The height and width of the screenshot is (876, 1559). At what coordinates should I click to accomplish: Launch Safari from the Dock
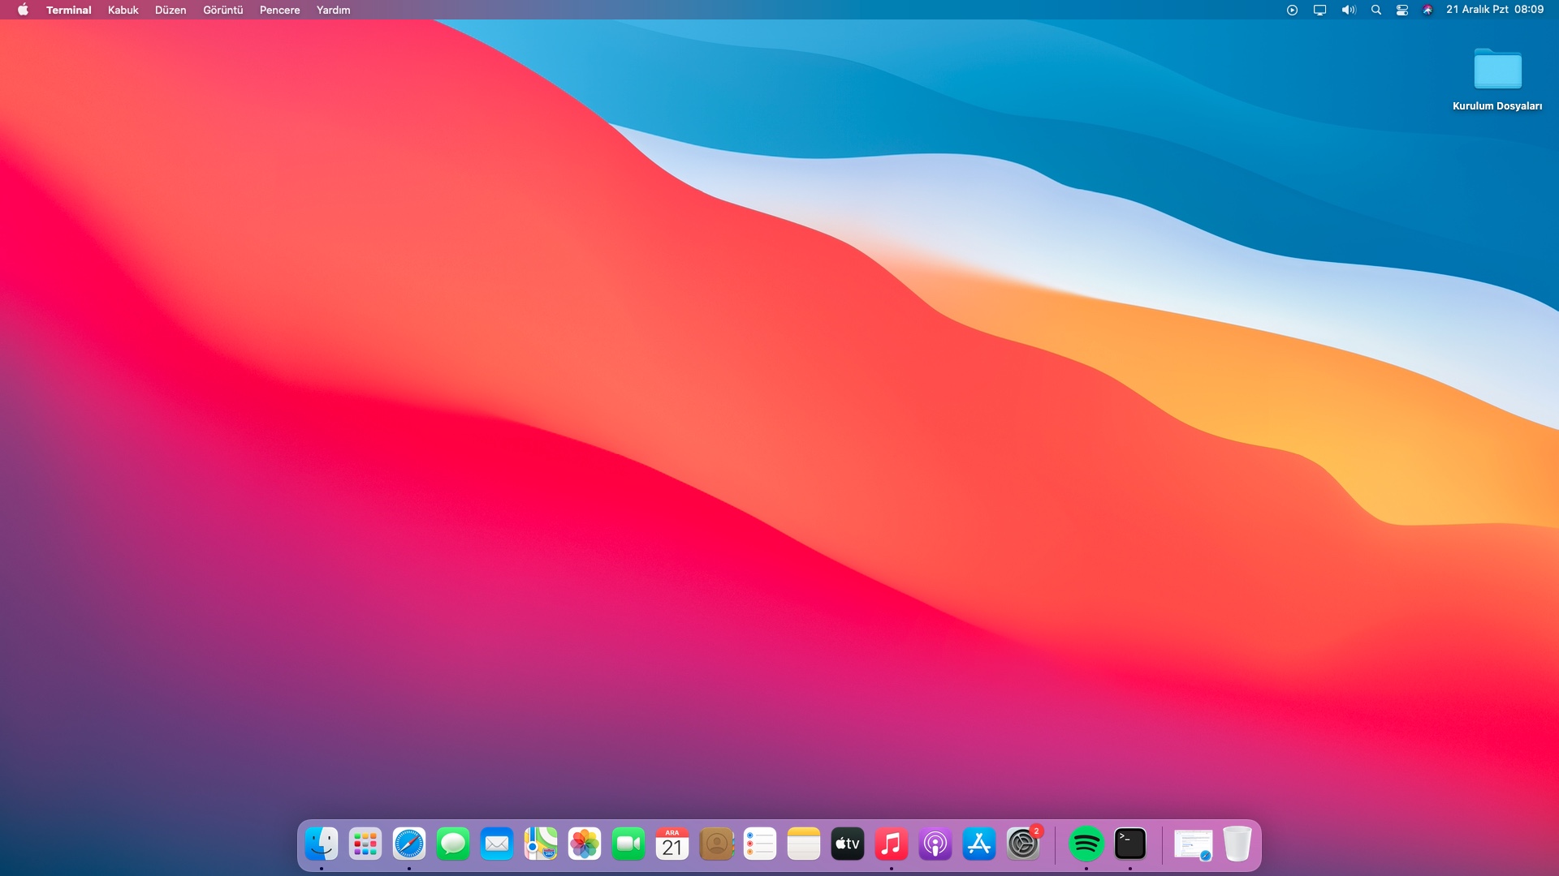click(409, 844)
